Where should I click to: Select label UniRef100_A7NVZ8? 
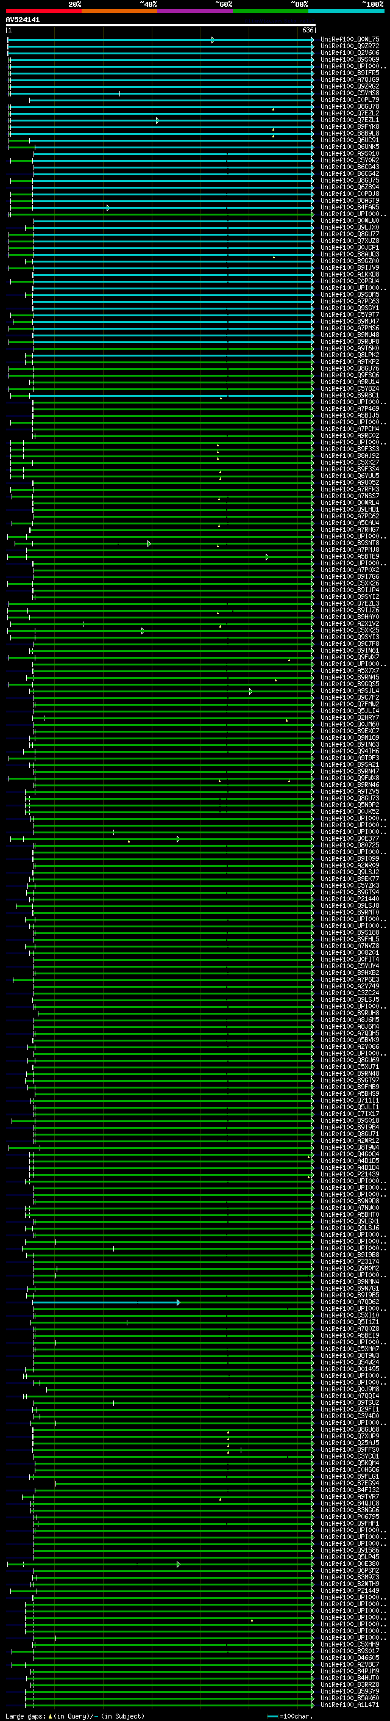click(x=350, y=946)
